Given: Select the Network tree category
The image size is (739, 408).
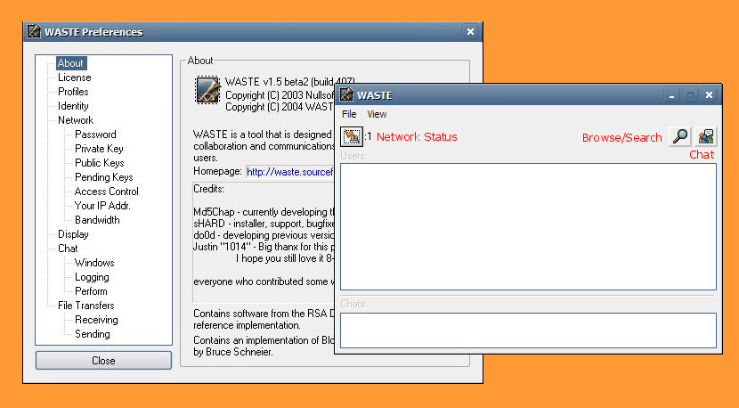Looking at the screenshot, I should pos(76,119).
